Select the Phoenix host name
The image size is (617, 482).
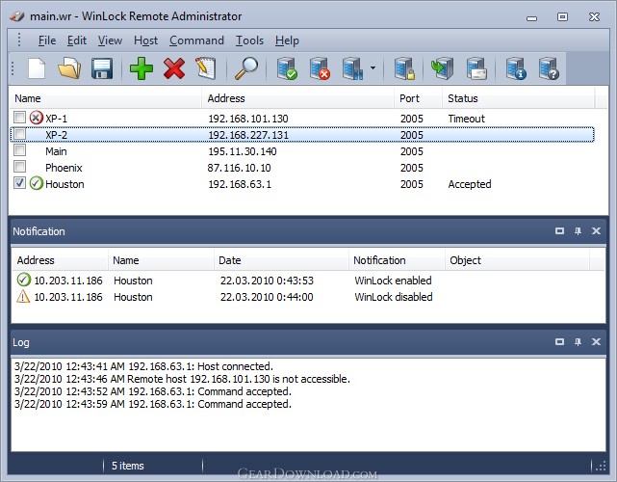pyautogui.click(x=64, y=168)
